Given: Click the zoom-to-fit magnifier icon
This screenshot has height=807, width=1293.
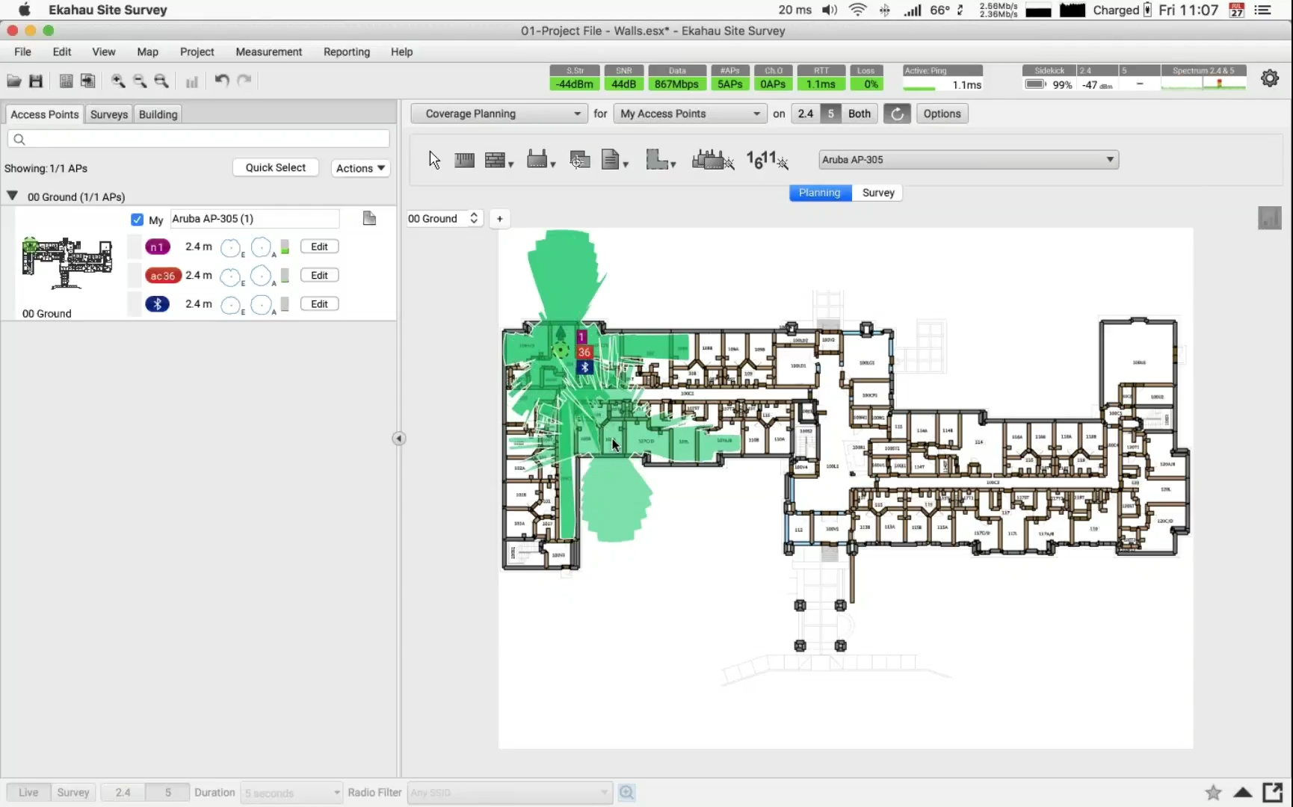Looking at the screenshot, I should (161, 81).
